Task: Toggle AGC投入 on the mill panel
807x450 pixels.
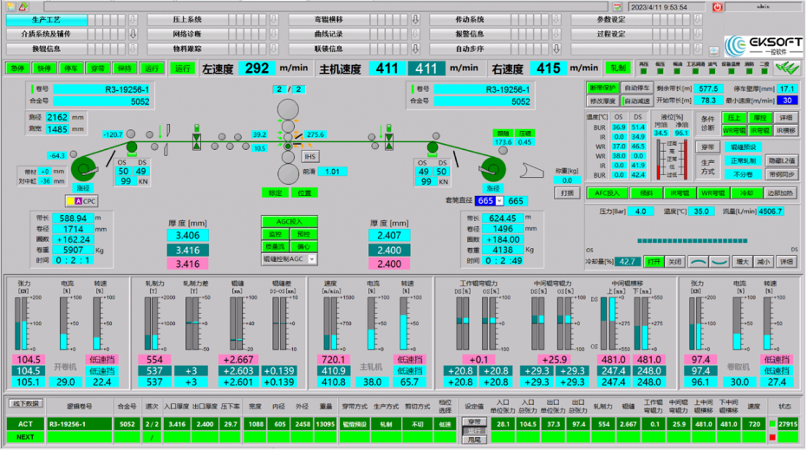Action: (290, 221)
